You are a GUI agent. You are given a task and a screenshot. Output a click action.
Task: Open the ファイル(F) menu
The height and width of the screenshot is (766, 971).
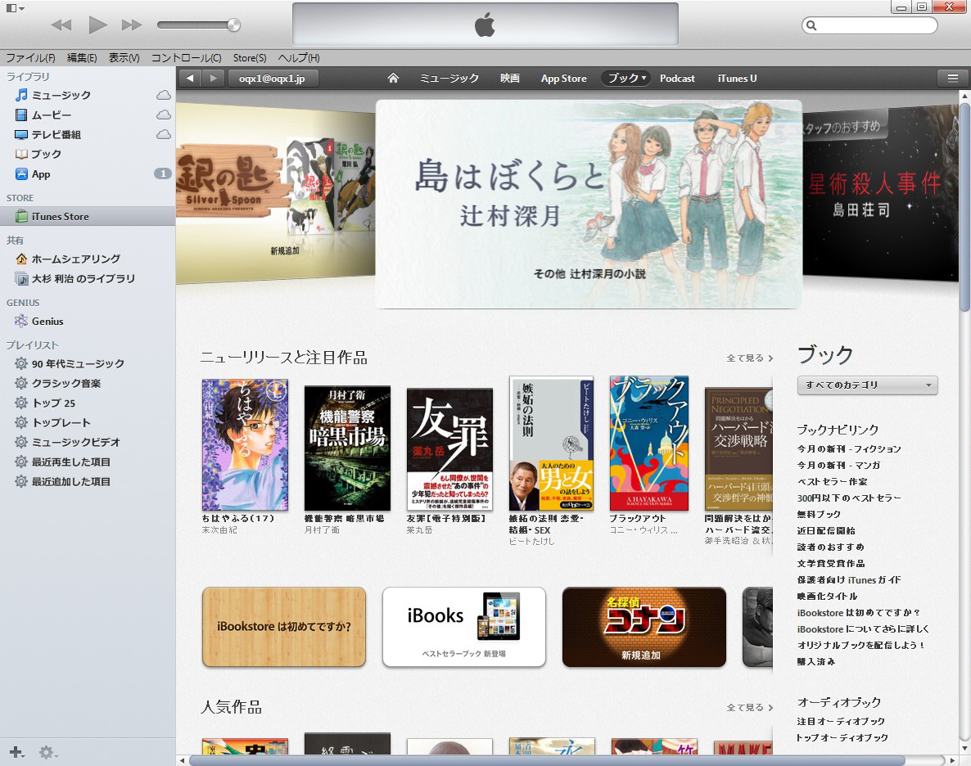coord(30,57)
